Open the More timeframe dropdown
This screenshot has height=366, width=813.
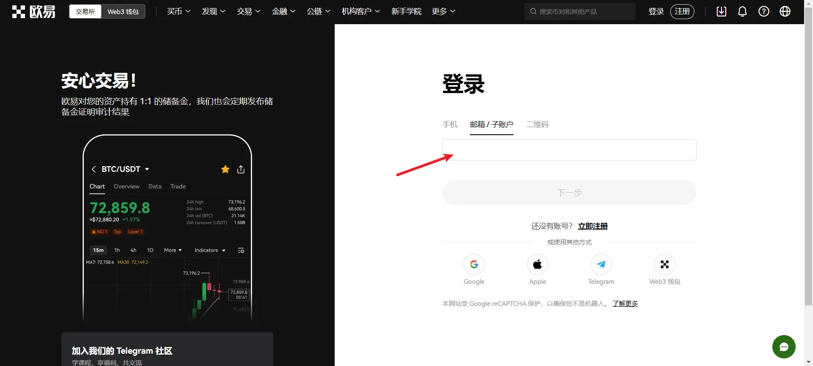173,250
